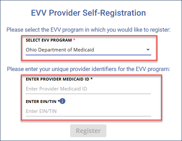Focus the Enter Provider Medicaid ID field

88,89
